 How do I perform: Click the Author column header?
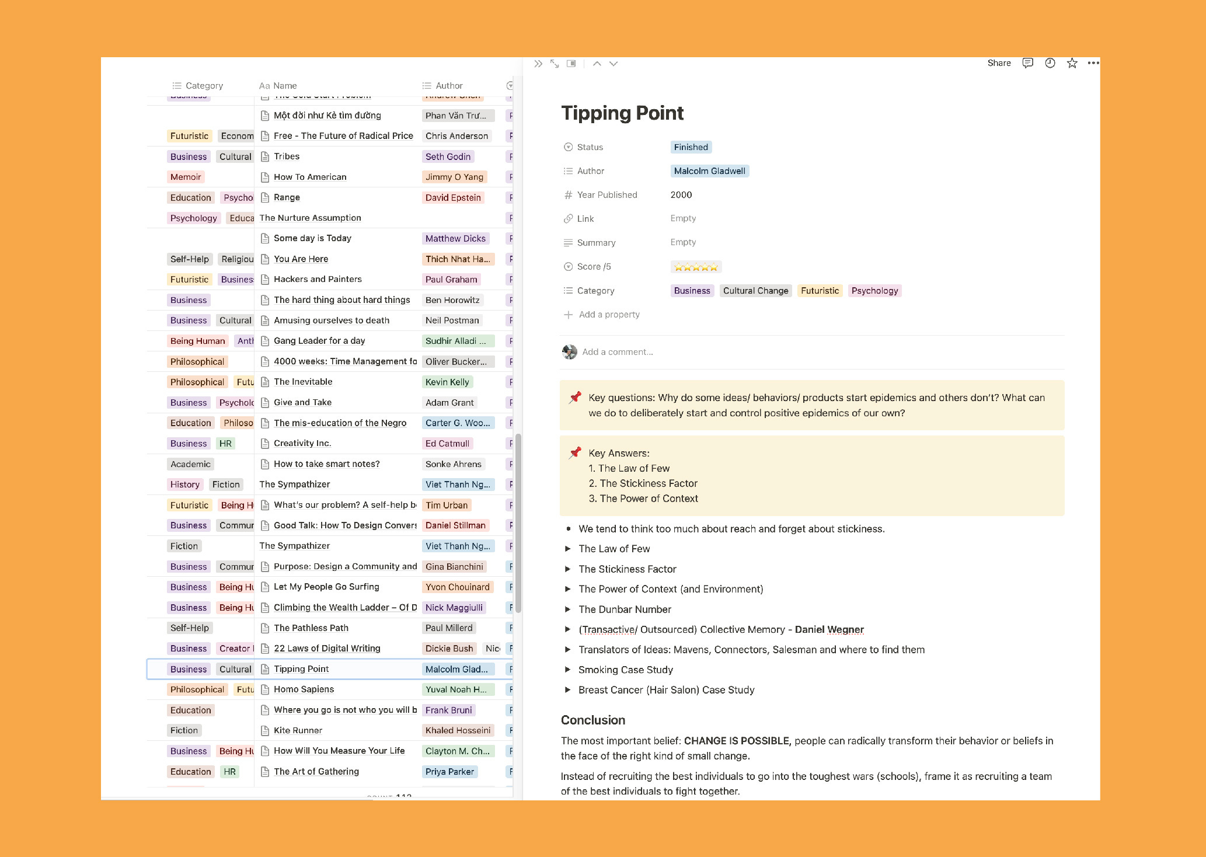coord(442,86)
